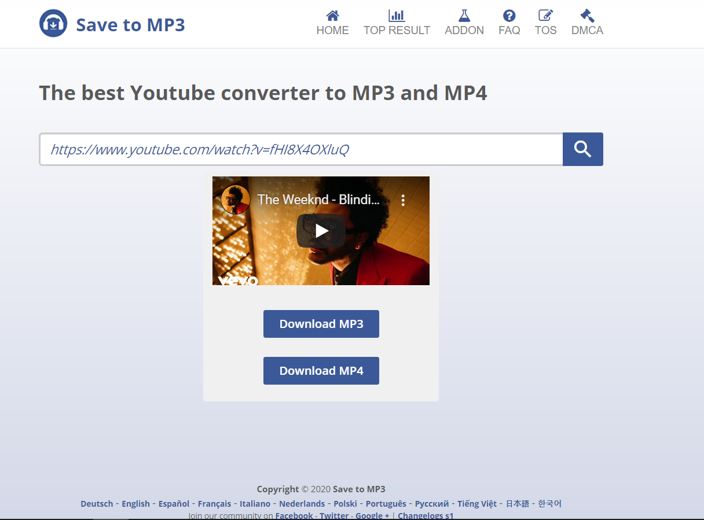
Task: Open the DMCA menu label
Action: pos(587,30)
